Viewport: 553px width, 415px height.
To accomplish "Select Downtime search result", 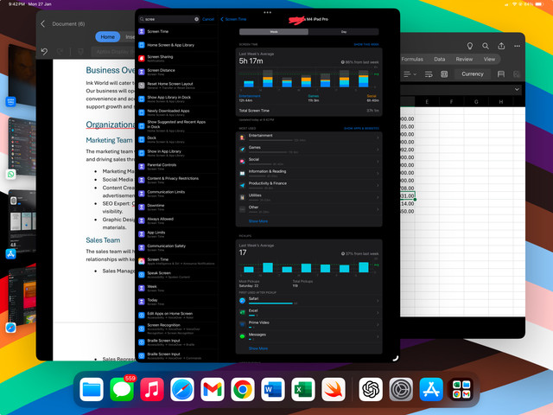I will 177,207.
